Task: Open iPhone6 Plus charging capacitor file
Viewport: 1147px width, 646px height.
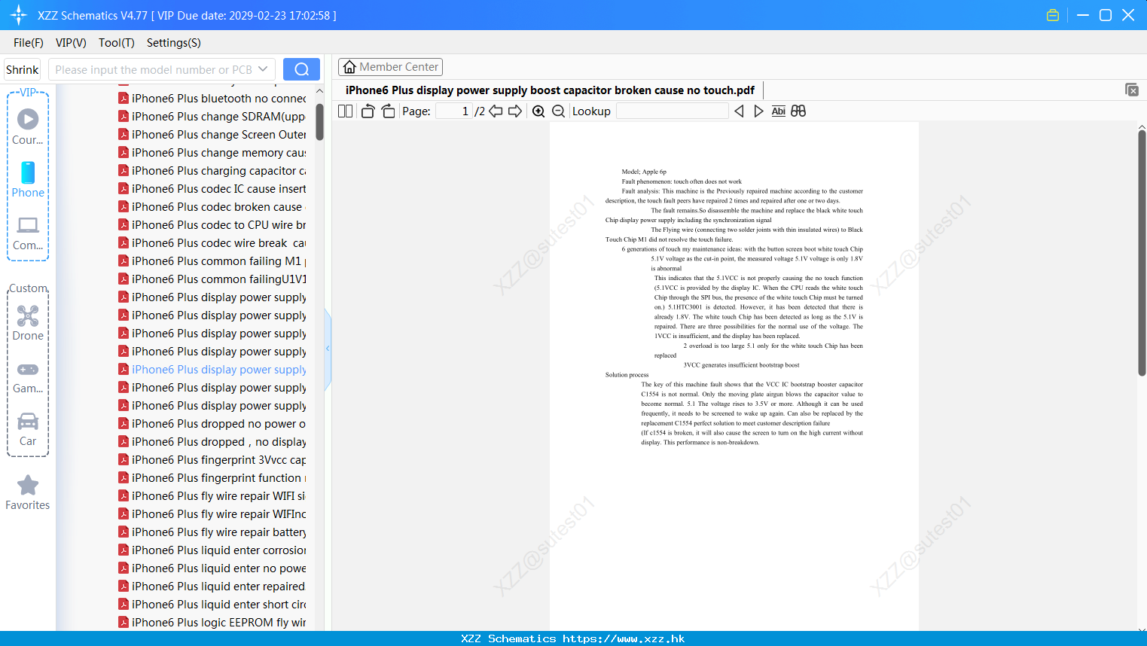Action: point(212,171)
